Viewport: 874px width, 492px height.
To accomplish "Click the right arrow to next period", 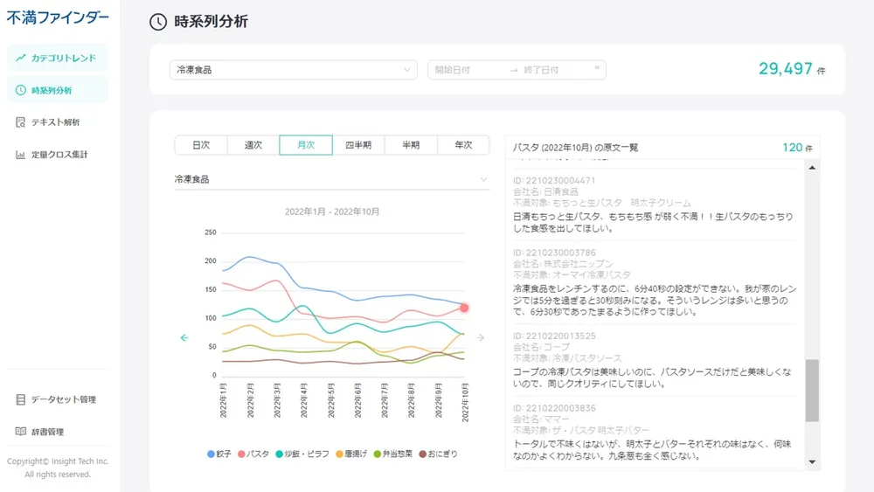I will (x=481, y=337).
